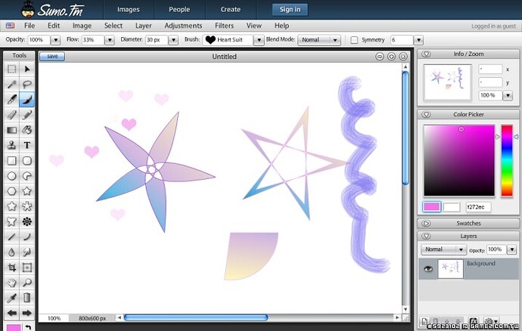Viewport: 522px width, 331px height.
Task: Select the Text tool
Action: (27, 145)
